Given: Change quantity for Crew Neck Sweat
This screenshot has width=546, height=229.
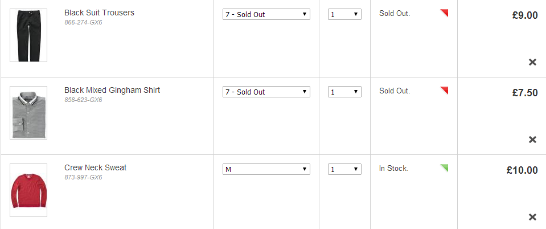Looking at the screenshot, I should point(344,169).
